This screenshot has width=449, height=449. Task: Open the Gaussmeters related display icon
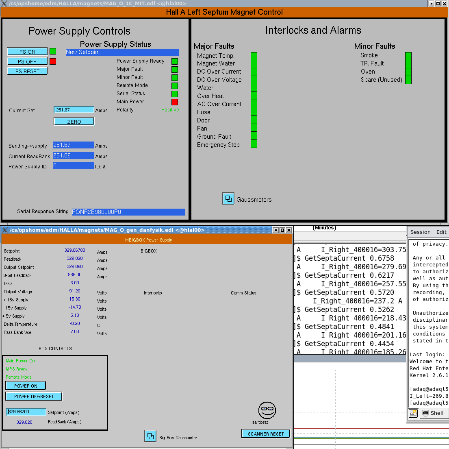tap(228, 198)
